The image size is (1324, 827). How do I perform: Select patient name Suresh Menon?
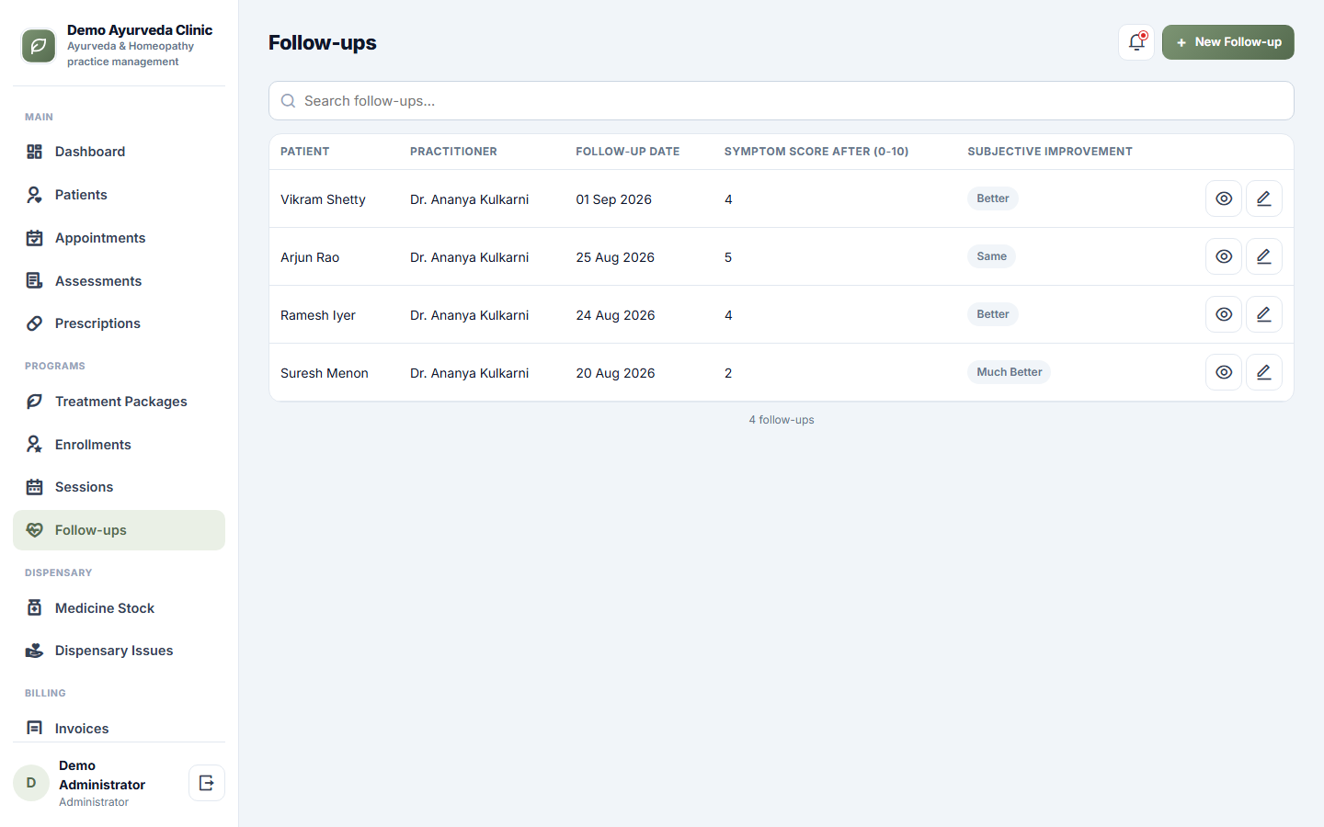pyautogui.click(x=325, y=373)
